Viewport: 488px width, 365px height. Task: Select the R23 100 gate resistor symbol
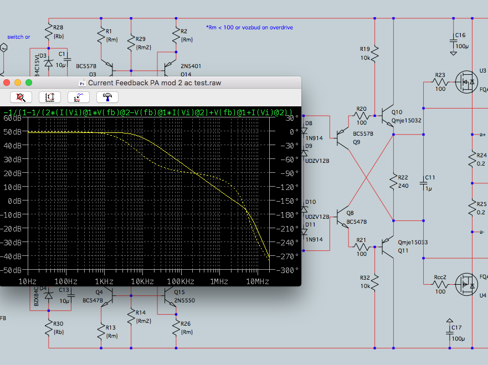[440, 82]
